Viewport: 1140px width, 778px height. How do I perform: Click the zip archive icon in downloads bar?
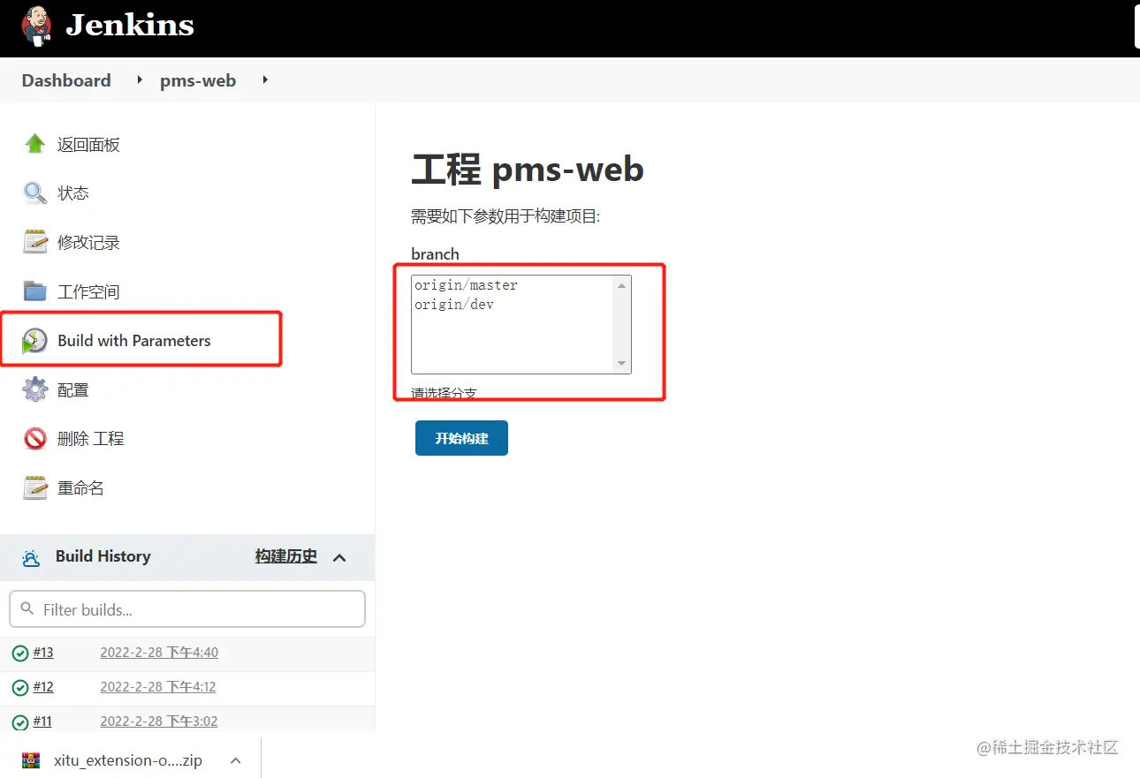tap(31, 760)
